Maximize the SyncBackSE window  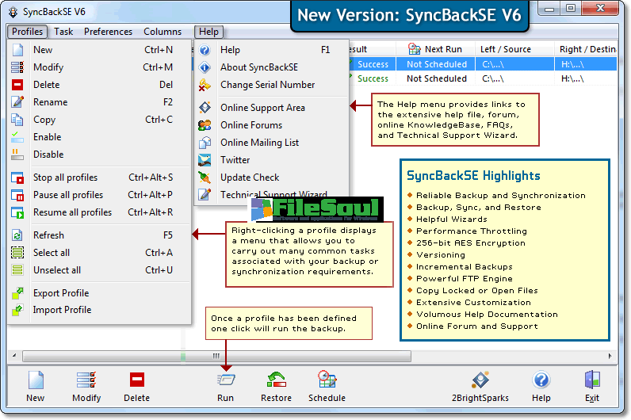[x=571, y=8]
